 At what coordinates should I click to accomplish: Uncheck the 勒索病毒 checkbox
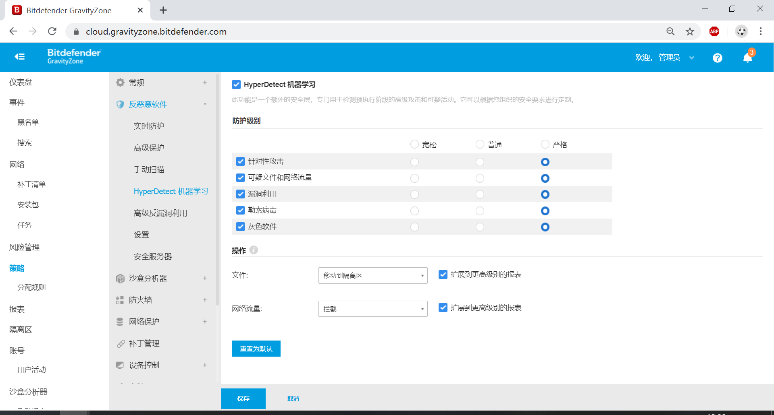pyautogui.click(x=241, y=210)
